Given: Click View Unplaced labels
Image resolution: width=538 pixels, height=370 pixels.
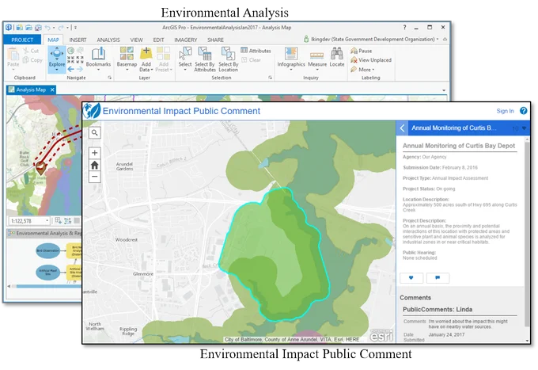Looking at the screenshot, I should pos(371,59).
